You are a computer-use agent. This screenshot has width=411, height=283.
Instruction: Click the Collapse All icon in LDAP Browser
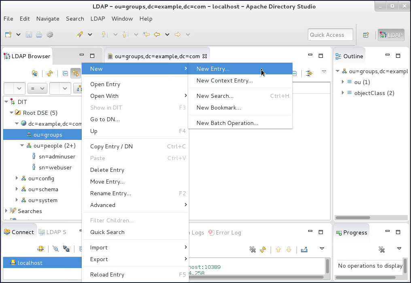tap(65, 73)
